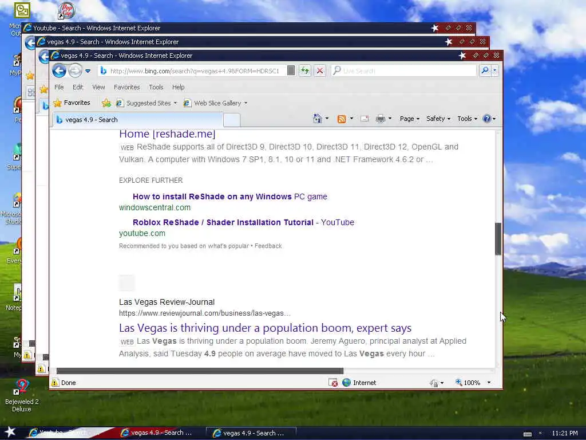Image resolution: width=586 pixels, height=440 pixels.
Task: Click the star Start button on taskbar
Action: [10, 432]
